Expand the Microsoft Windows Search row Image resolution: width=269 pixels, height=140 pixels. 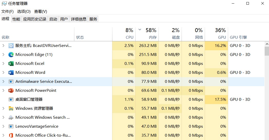tap(3, 117)
